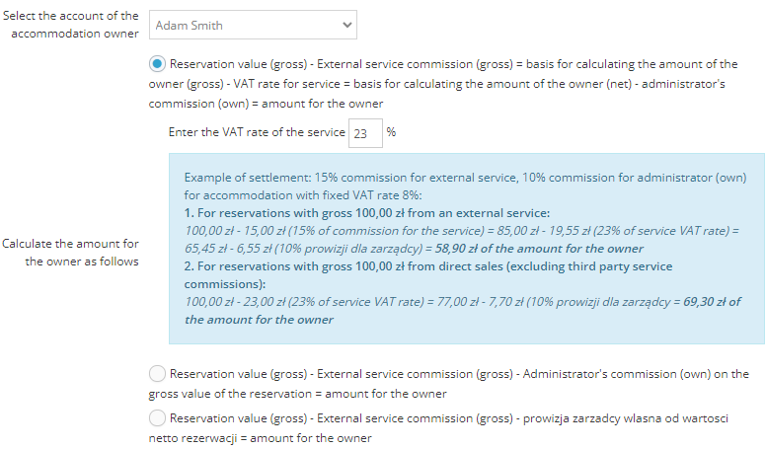Viewport: 765px width, 449px height.
Task: Click the bold '69,30 zł of' result text
Action: [x=712, y=302]
